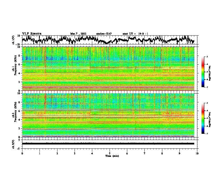The image size is (222, 172).
Task: Click the "-3" label on ch.2 color bar
Action: (207, 103)
